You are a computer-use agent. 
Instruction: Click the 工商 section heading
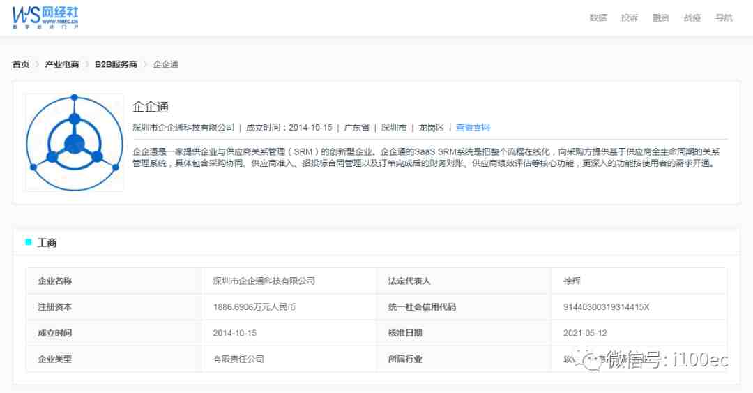pyautogui.click(x=47, y=243)
